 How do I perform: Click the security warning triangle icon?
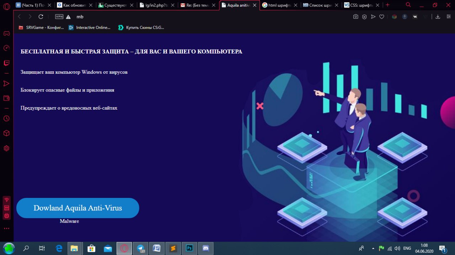click(68, 17)
